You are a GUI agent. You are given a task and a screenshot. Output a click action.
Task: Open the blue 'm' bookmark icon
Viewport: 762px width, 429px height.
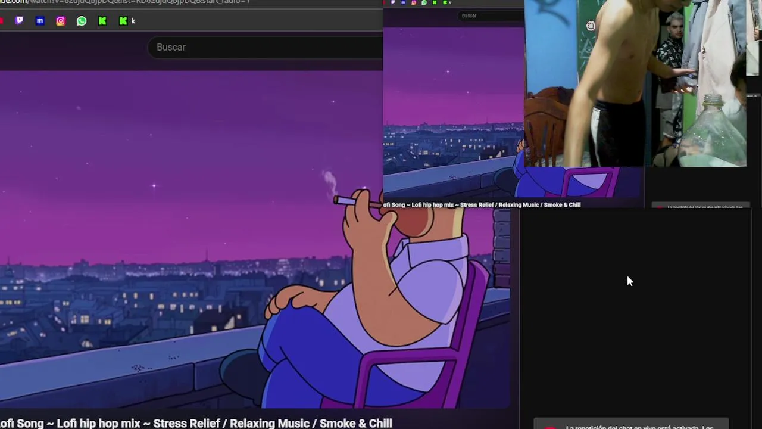[40, 21]
